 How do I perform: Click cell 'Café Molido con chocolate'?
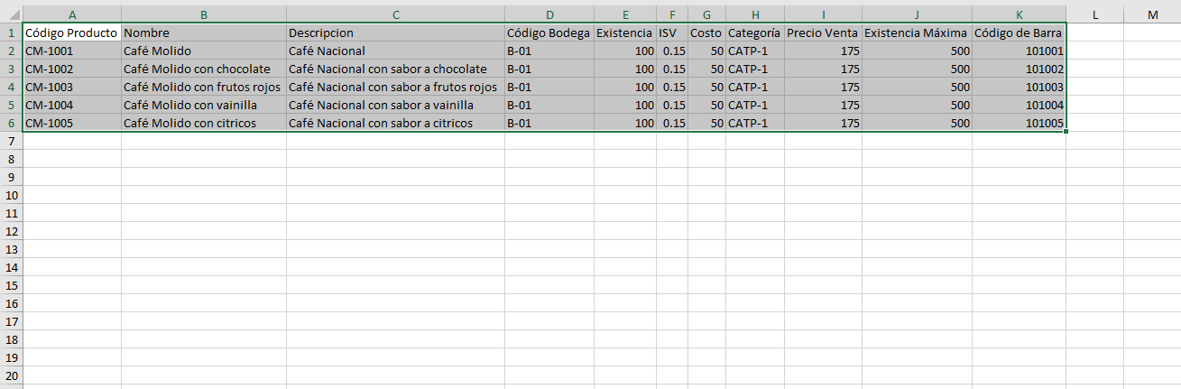tap(204, 69)
